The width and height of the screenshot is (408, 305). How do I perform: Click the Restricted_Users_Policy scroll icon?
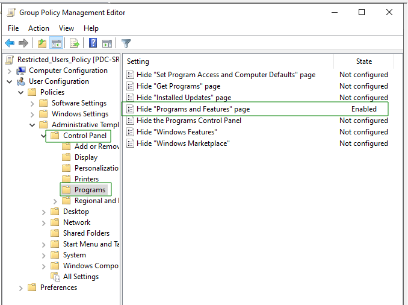click(x=10, y=60)
